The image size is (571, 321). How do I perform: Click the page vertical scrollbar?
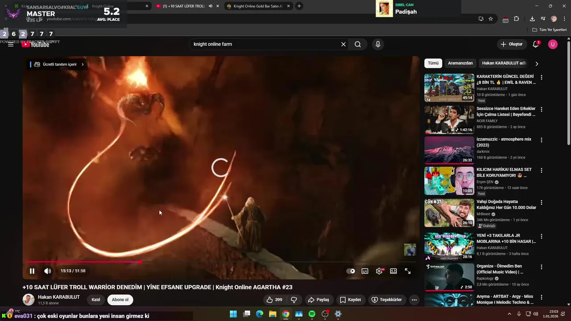click(x=568, y=94)
